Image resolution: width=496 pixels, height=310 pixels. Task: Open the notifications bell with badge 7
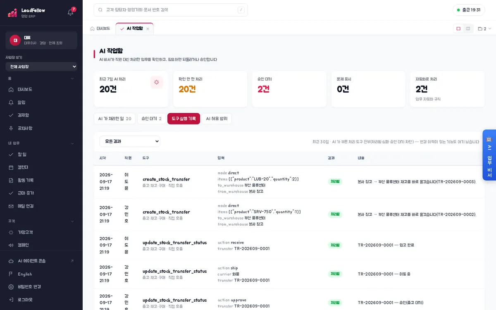[71, 12]
